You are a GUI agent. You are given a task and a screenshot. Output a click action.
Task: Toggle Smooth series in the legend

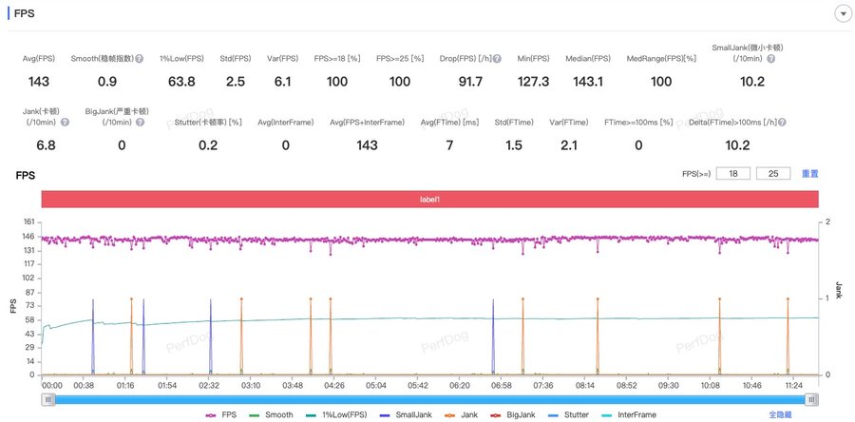pos(271,415)
